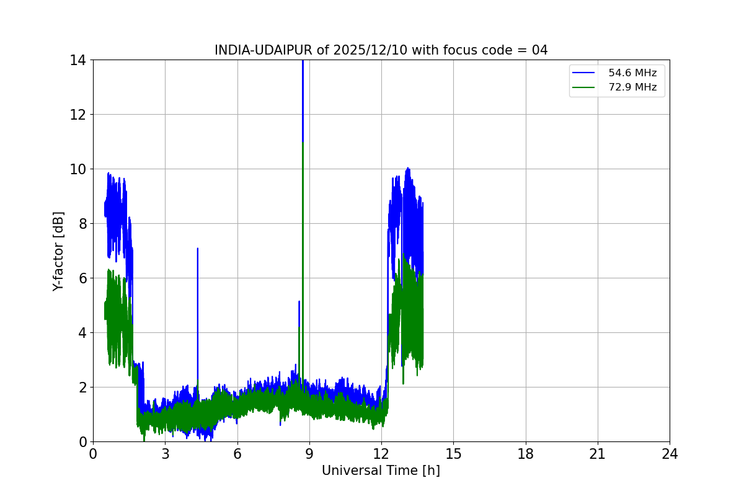Viewport: 744px width, 496px height.
Task: Click the Universal Time [h] axis label
Action: [381, 471]
